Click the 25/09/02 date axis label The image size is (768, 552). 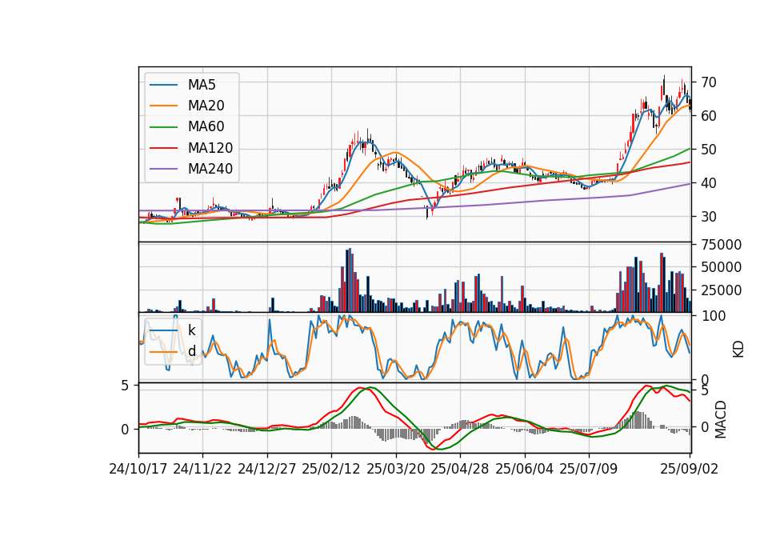[689, 469]
